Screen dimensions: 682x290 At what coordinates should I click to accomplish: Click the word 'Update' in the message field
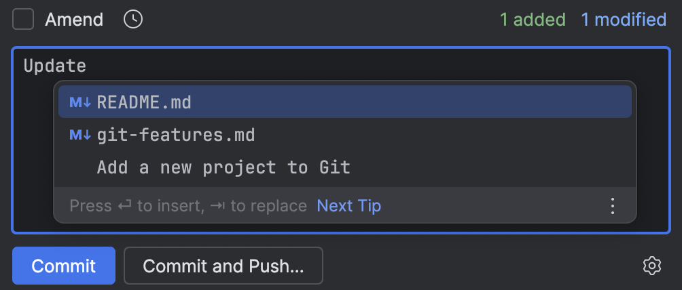[x=54, y=66]
